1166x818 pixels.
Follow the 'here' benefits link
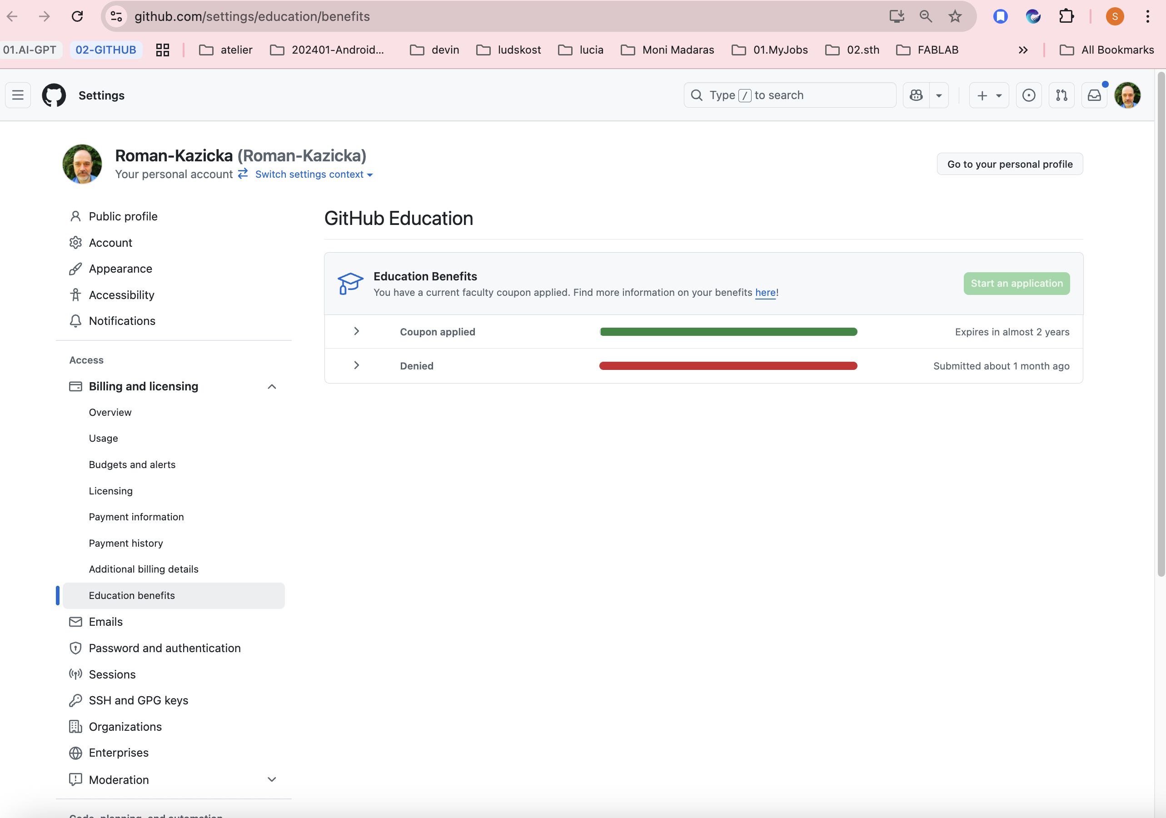tap(765, 293)
